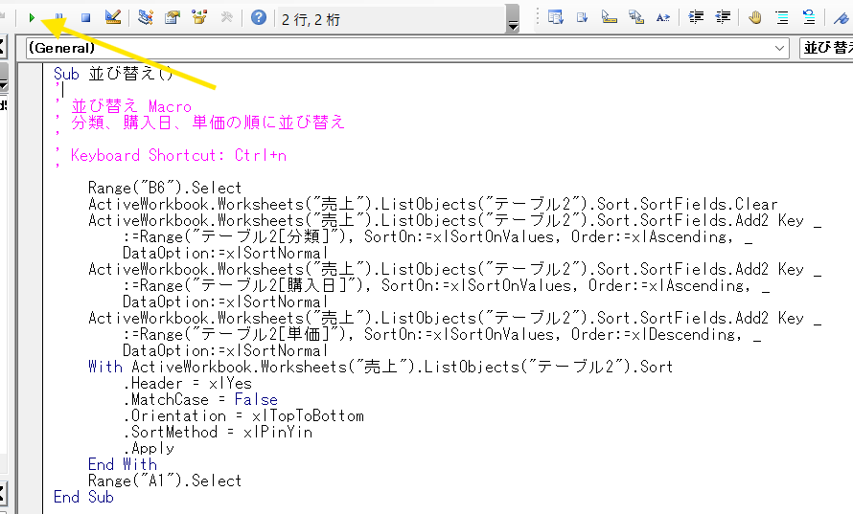Click the Pause (Break) button
This screenshot has height=514, width=853.
click(x=59, y=17)
